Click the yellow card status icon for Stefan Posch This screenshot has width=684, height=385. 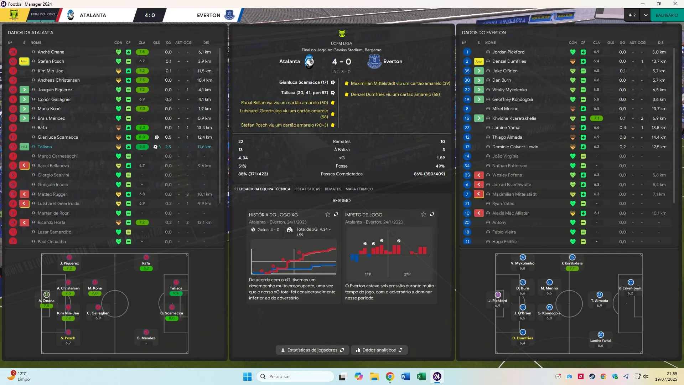click(24, 61)
